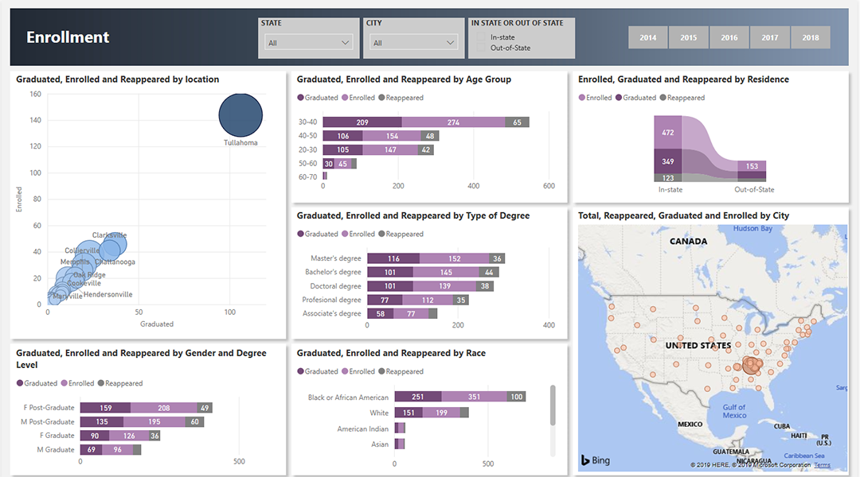Select the 209 bar for age 30-40

click(362, 122)
